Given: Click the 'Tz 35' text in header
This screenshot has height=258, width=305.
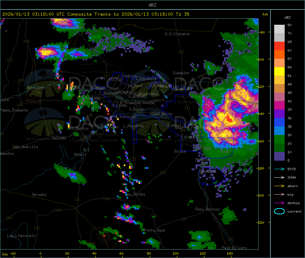Looking at the screenshot, I should 182,14.
